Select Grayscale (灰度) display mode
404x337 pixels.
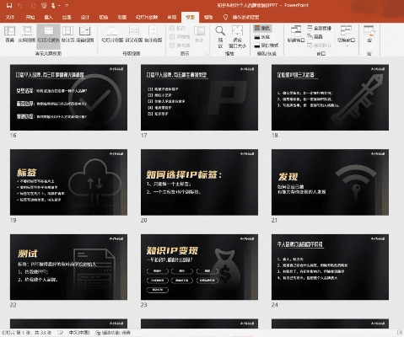pyautogui.click(x=262, y=37)
